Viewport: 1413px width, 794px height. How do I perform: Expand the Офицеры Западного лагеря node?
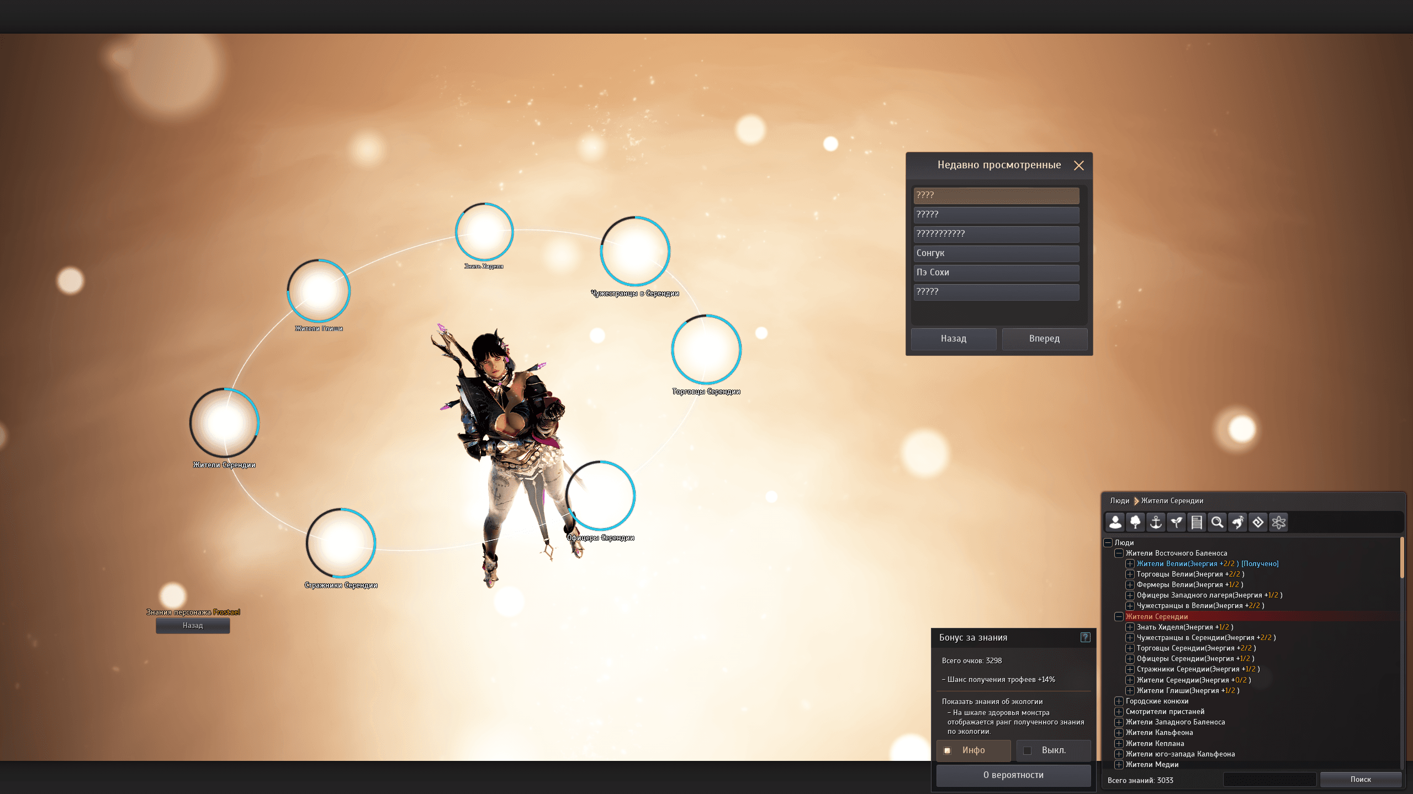pos(1130,595)
